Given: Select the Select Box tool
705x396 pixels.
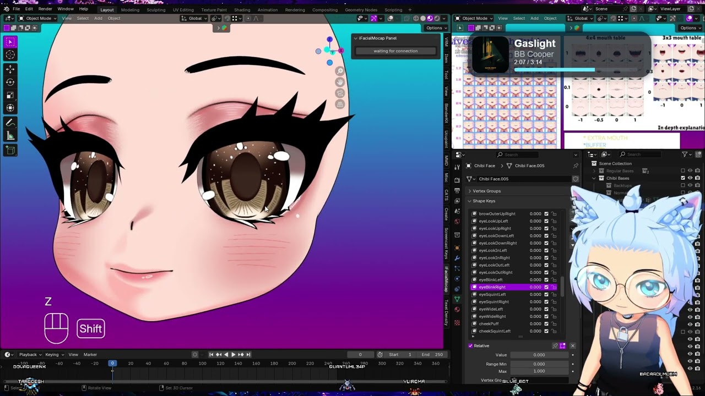Looking at the screenshot, I should [10, 42].
